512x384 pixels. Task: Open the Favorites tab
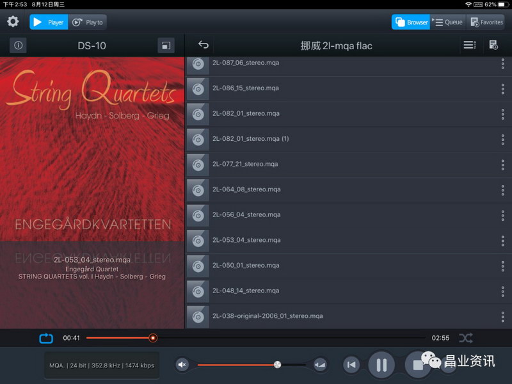[x=486, y=22]
